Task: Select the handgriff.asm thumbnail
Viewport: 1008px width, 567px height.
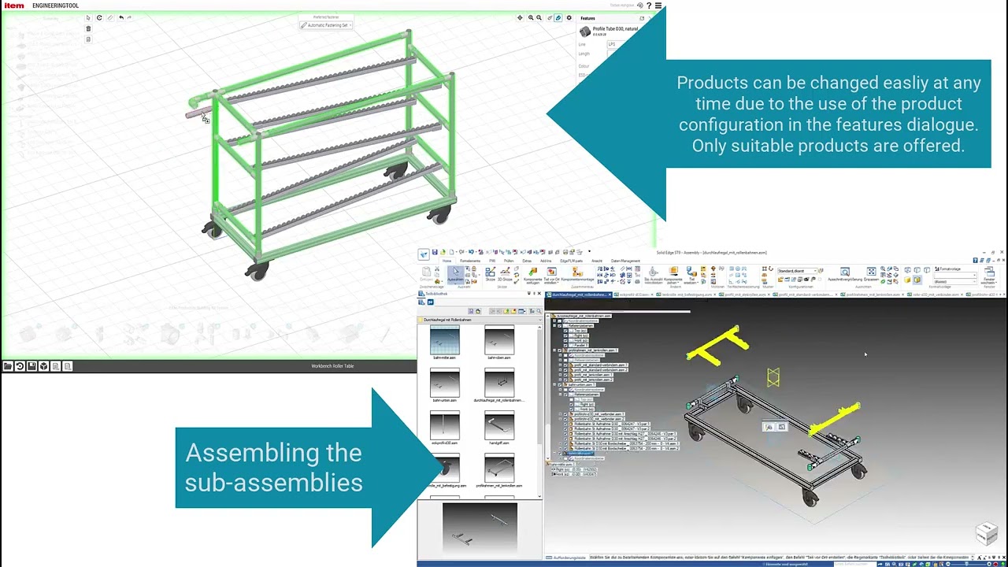Action: coord(499,426)
